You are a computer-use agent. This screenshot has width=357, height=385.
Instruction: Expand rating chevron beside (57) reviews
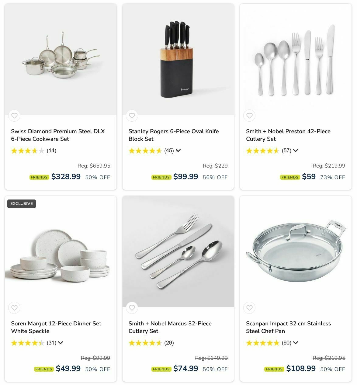(296, 151)
